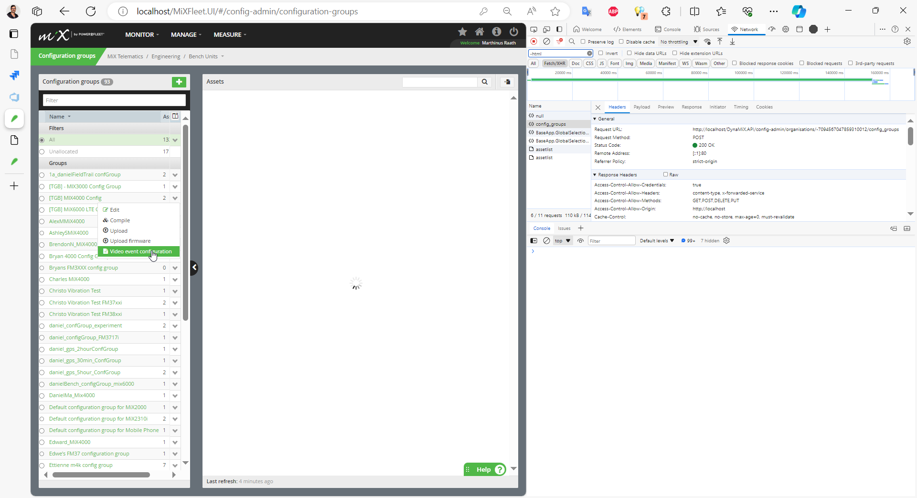Click the search magnifier in Assets panel
This screenshot has height=498, width=917.
click(x=485, y=82)
